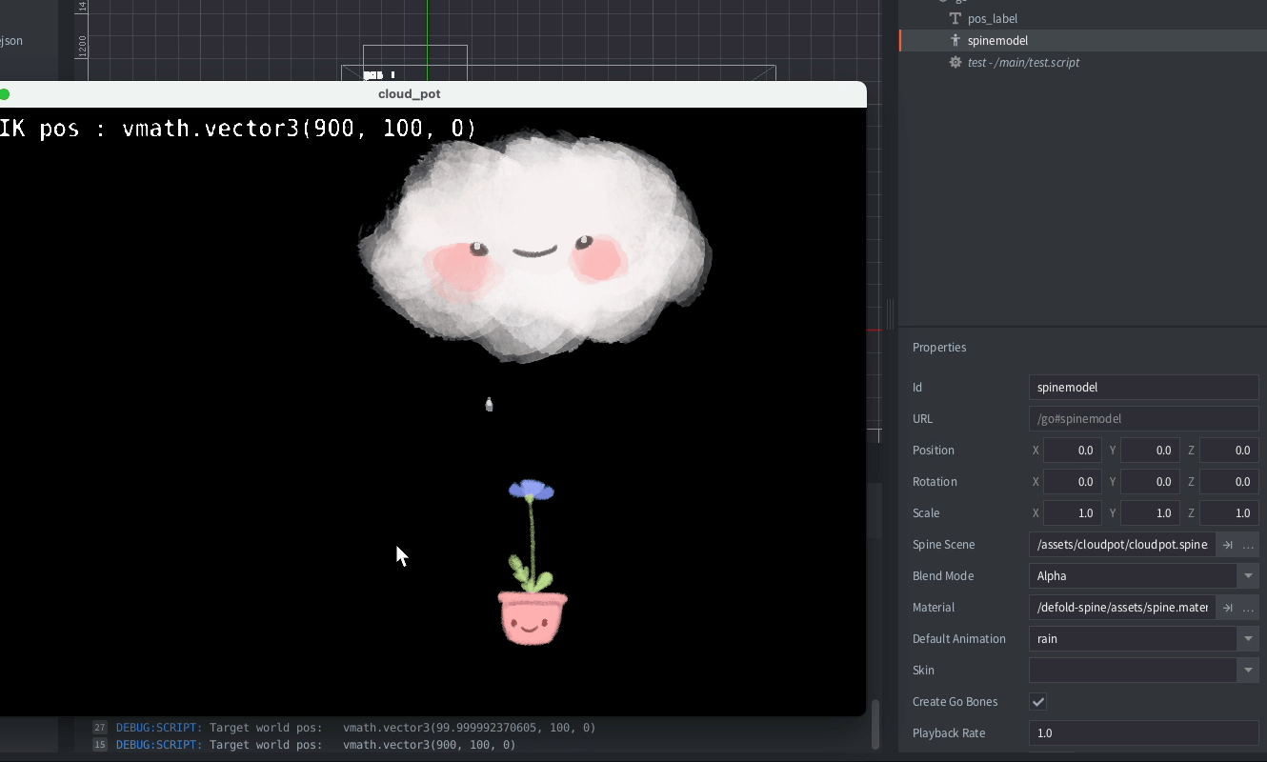Viewport: 1267px width, 762px height.
Task: Browse Spine Scene file with ellipsis button
Action: click(x=1248, y=545)
